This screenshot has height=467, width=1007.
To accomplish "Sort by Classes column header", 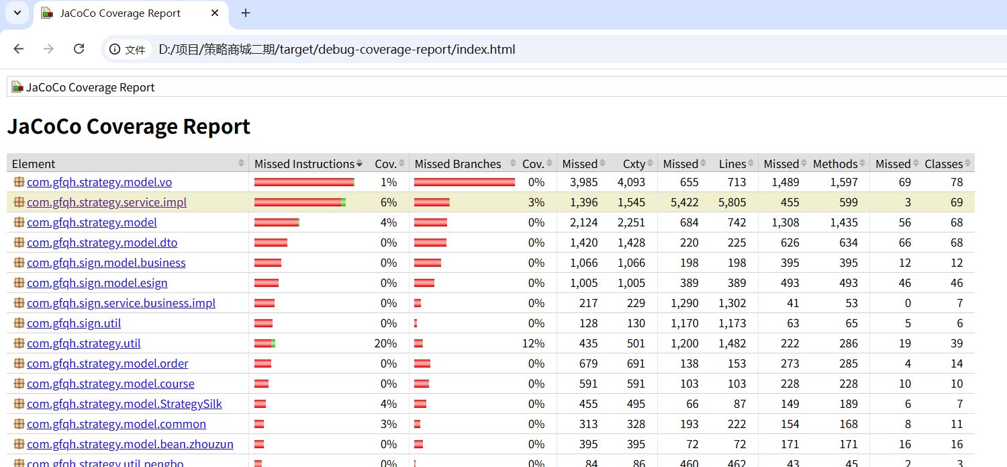I will pyautogui.click(x=947, y=163).
